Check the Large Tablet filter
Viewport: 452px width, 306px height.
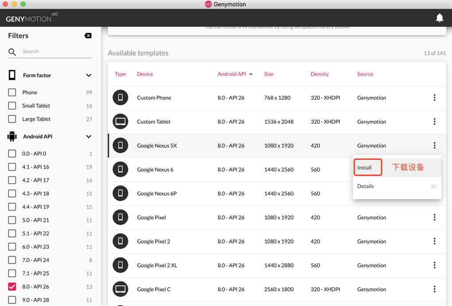[12, 119]
